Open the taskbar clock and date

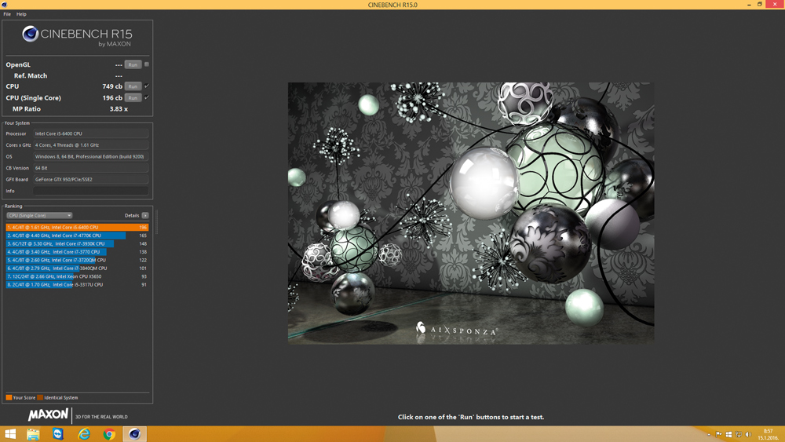point(769,434)
